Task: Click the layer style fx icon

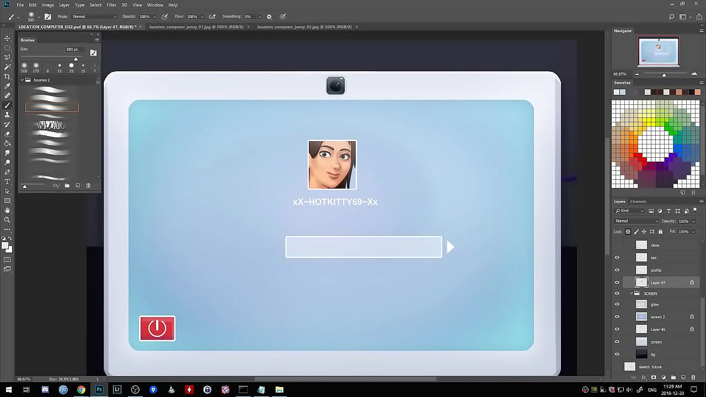Action: click(644, 378)
